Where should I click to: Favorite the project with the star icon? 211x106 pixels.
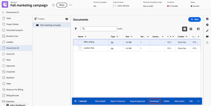click(x=53, y=5)
